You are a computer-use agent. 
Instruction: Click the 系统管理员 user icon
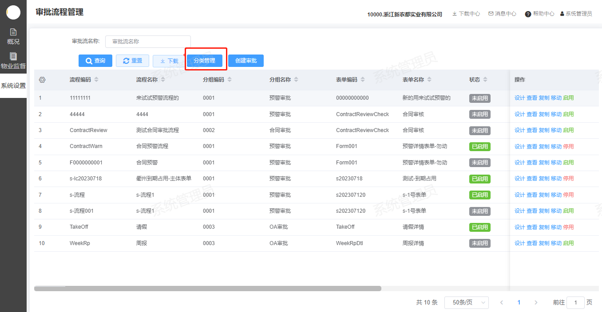[x=562, y=14]
